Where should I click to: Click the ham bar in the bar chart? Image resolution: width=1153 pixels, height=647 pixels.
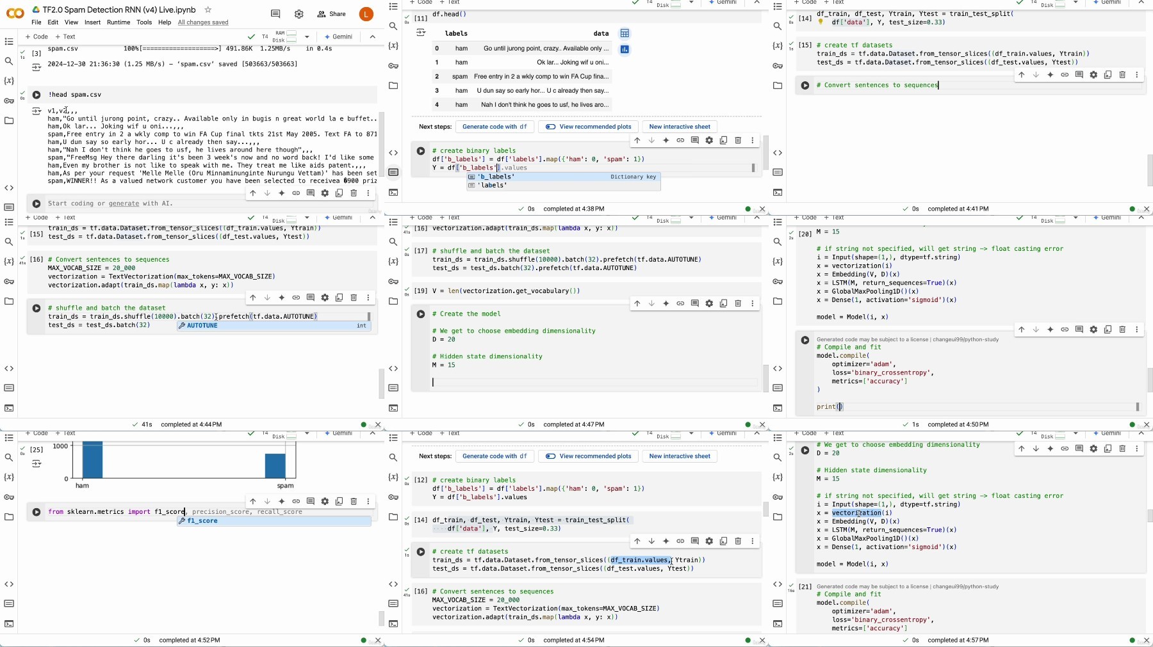point(92,459)
